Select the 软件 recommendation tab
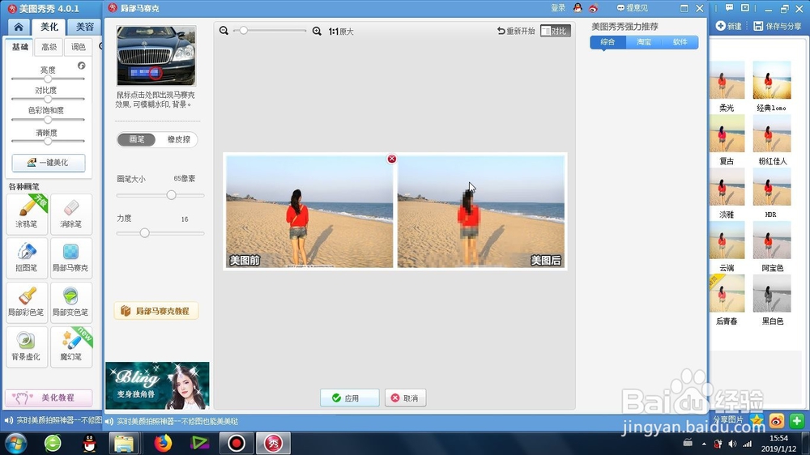Image resolution: width=810 pixels, height=455 pixels. (680, 42)
